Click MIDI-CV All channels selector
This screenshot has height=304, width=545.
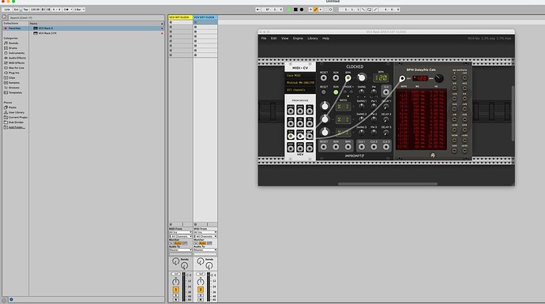(x=300, y=90)
